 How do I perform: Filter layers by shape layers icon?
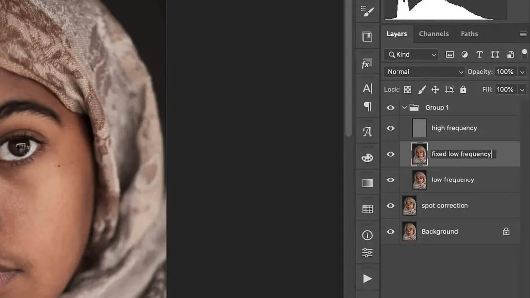pos(495,55)
